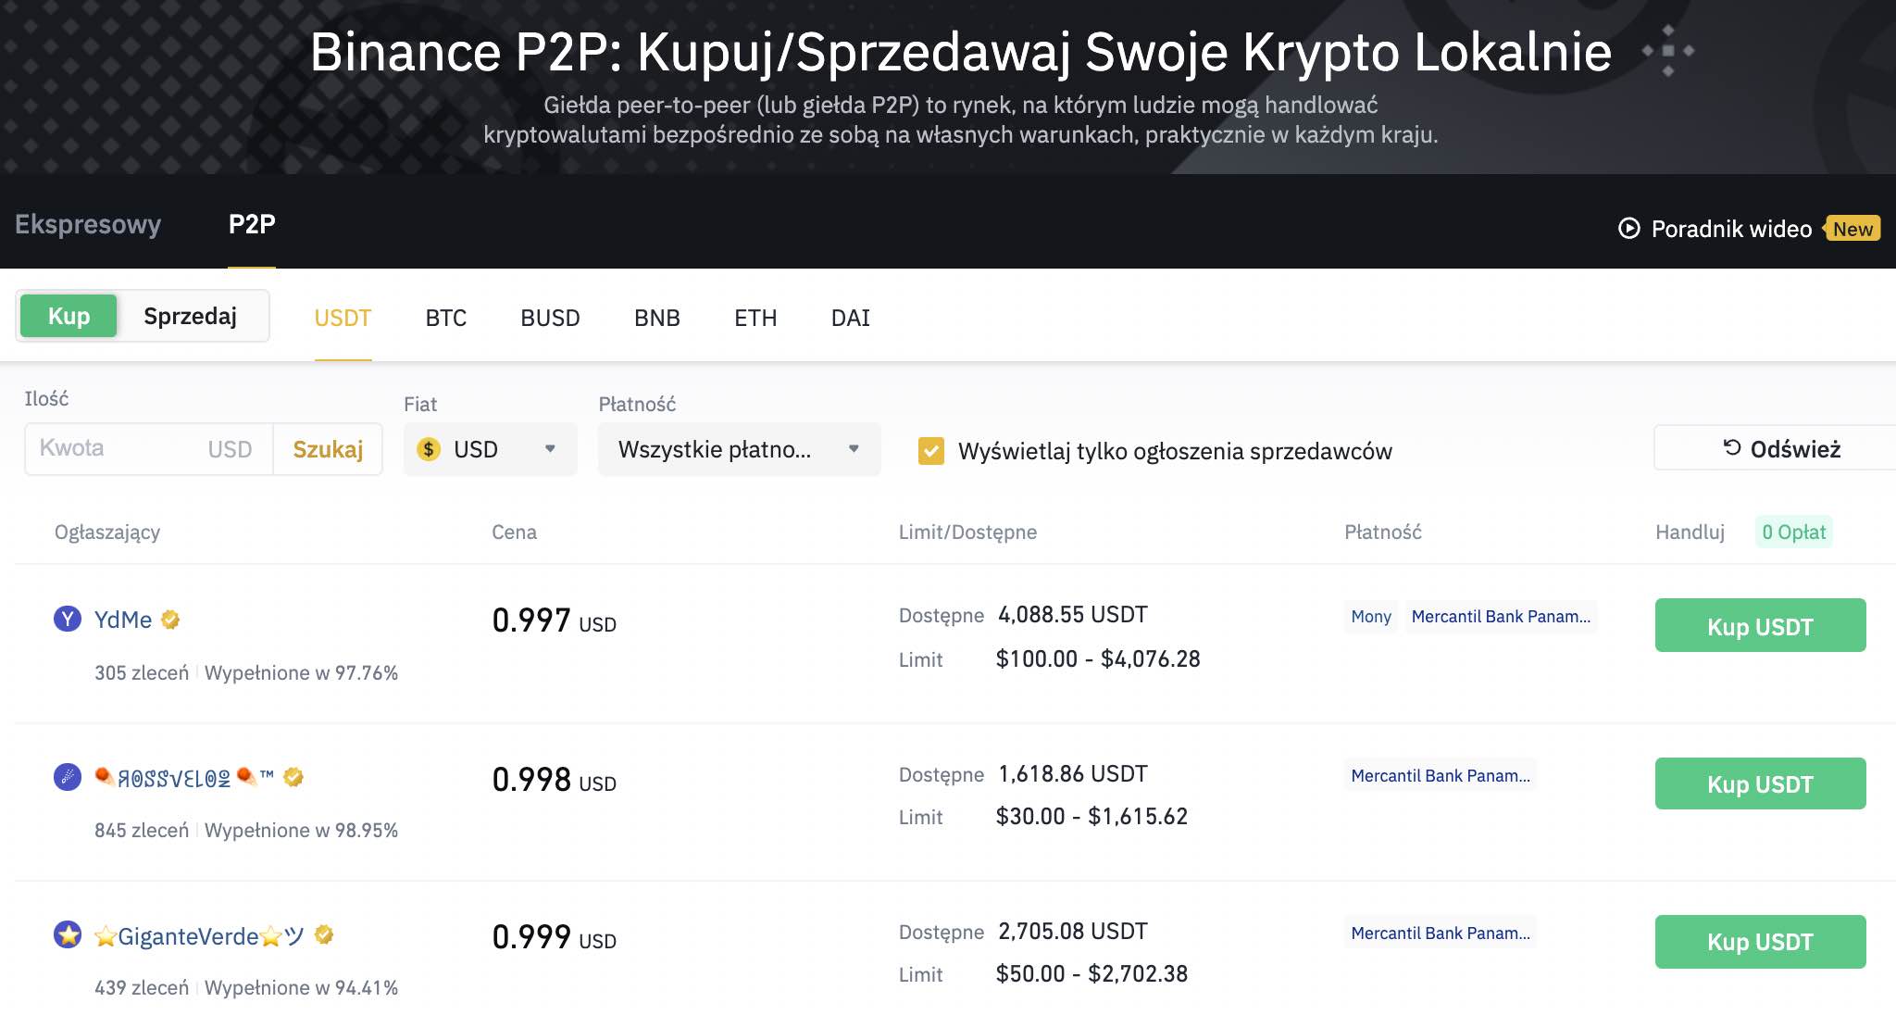Click the 0.999 USD price
Screen dimensions: 1896x1015
click(x=554, y=937)
